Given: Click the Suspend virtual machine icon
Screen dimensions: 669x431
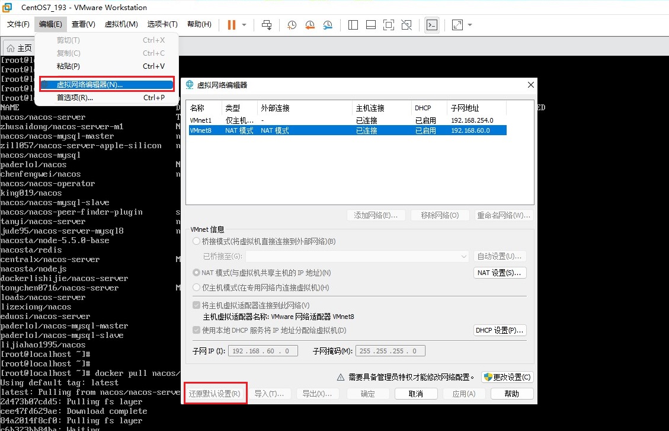Looking at the screenshot, I should [x=231, y=25].
